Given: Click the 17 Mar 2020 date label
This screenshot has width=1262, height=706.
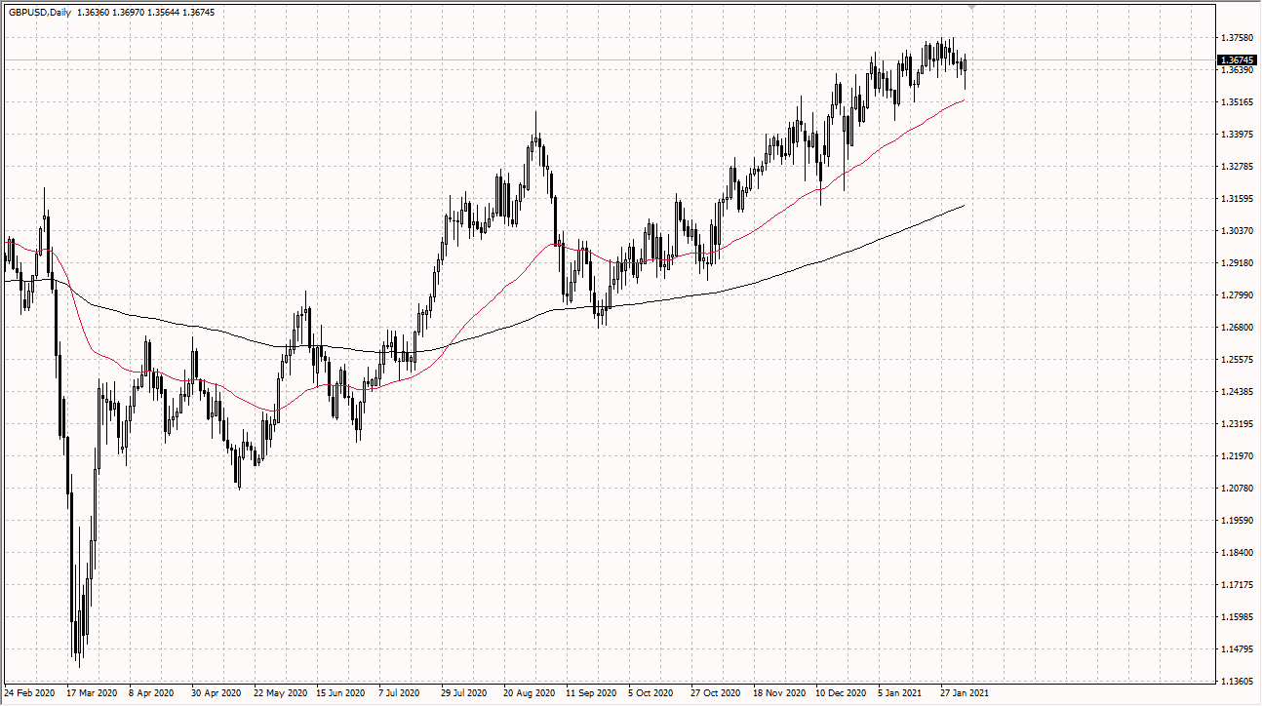Looking at the screenshot, I should tap(91, 693).
